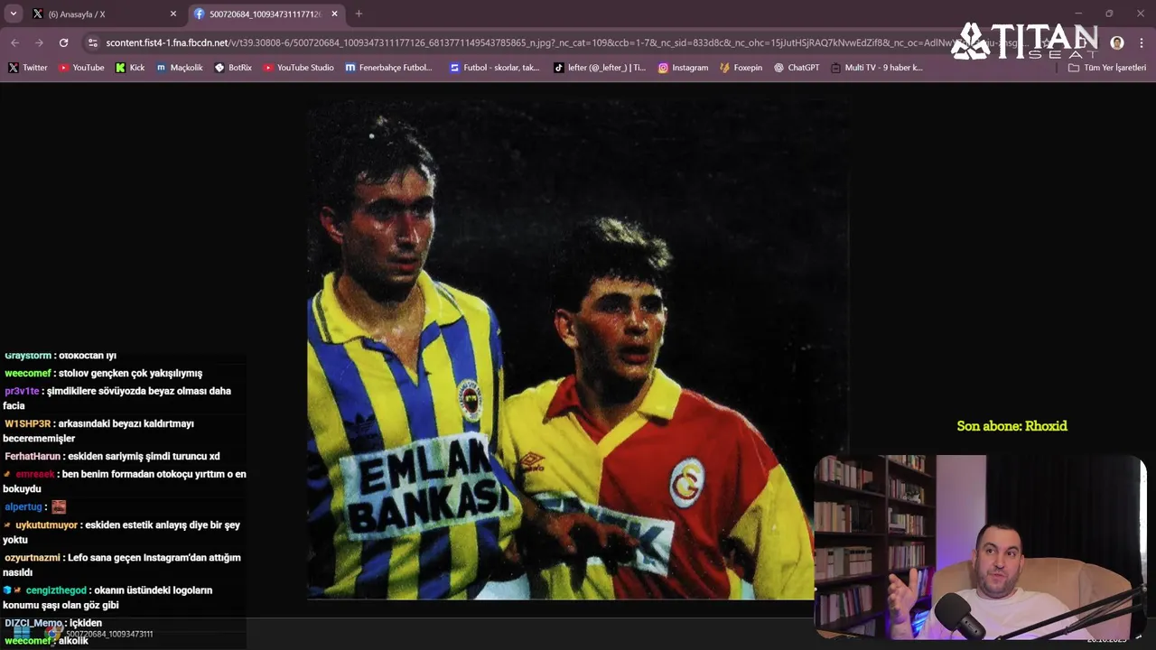Click the streamer webcam overlay

point(980,547)
